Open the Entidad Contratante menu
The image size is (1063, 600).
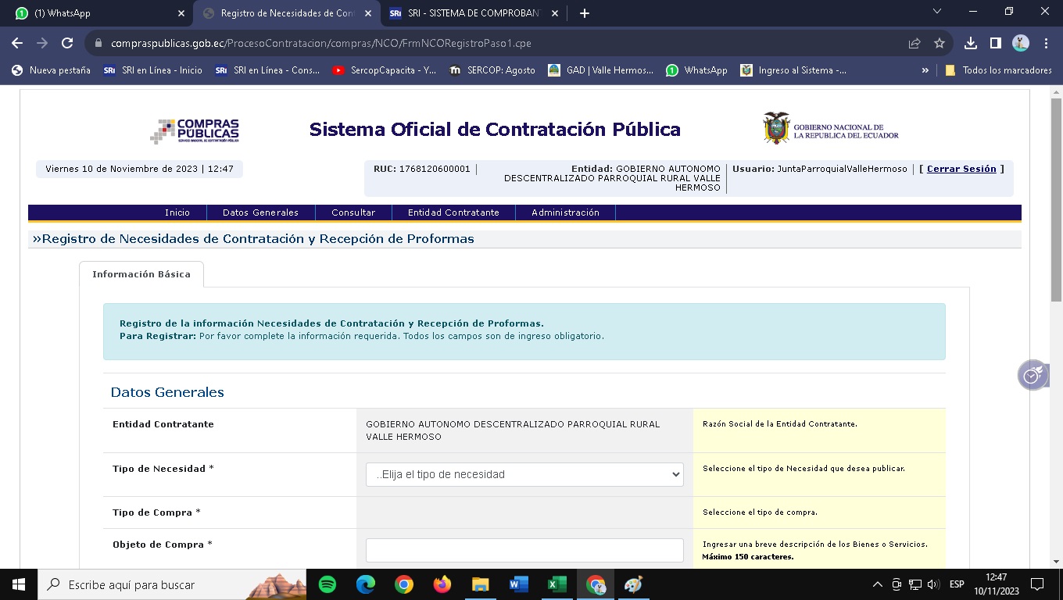453,212
